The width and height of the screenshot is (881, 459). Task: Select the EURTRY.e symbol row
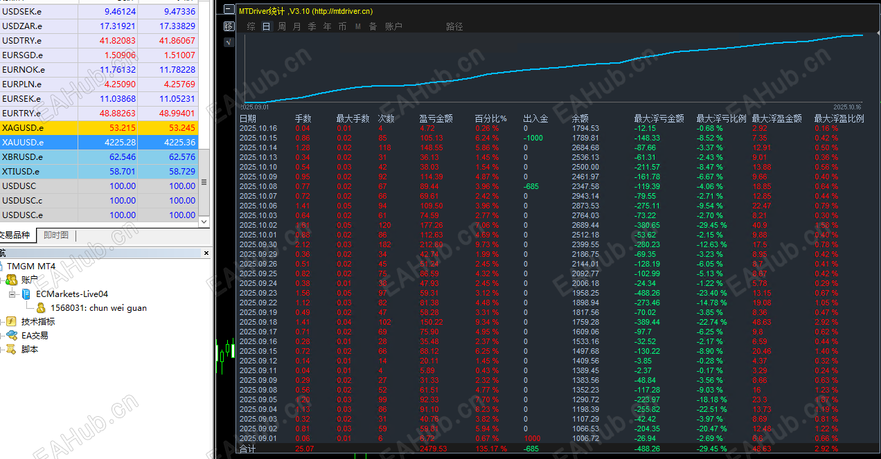point(99,113)
